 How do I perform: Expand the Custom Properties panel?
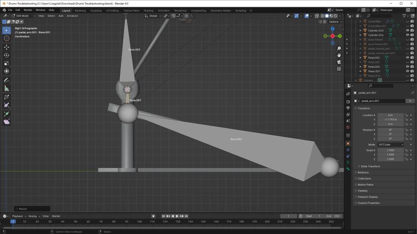[x=368, y=203]
